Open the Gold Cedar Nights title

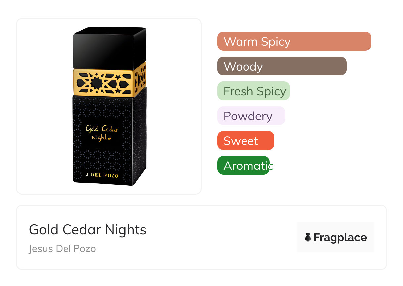(88, 230)
